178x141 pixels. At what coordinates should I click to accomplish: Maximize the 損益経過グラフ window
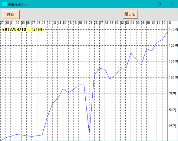click(159, 4)
